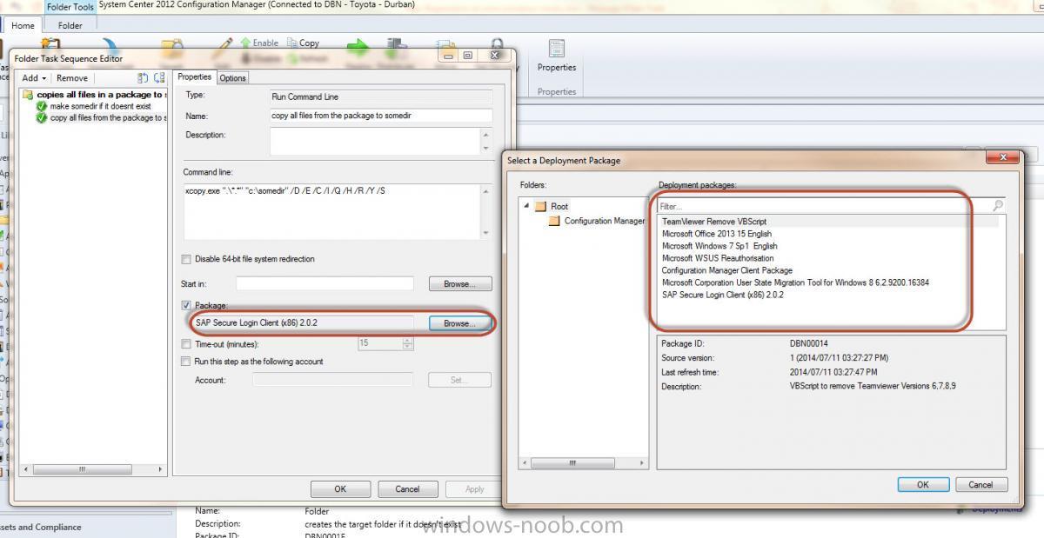Image resolution: width=1044 pixels, height=538 pixels.
Task: Click the move-step-up icon in the editor toolbar
Action: point(143,78)
